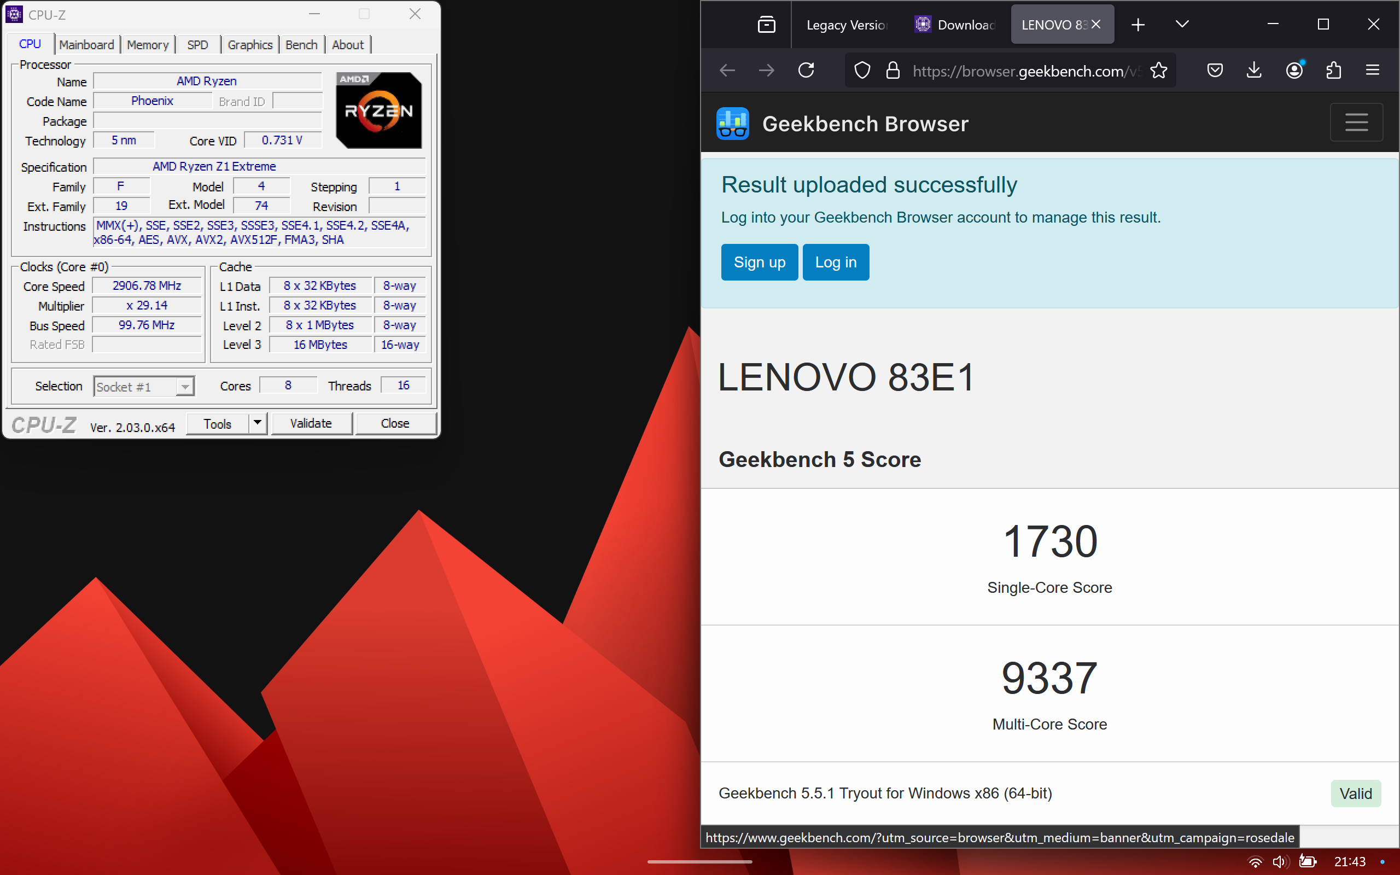Viewport: 1400px width, 875px height.
Task: Open the Tools dropdown arrow in CPU-Z
Action: click(x=258, y=423)
